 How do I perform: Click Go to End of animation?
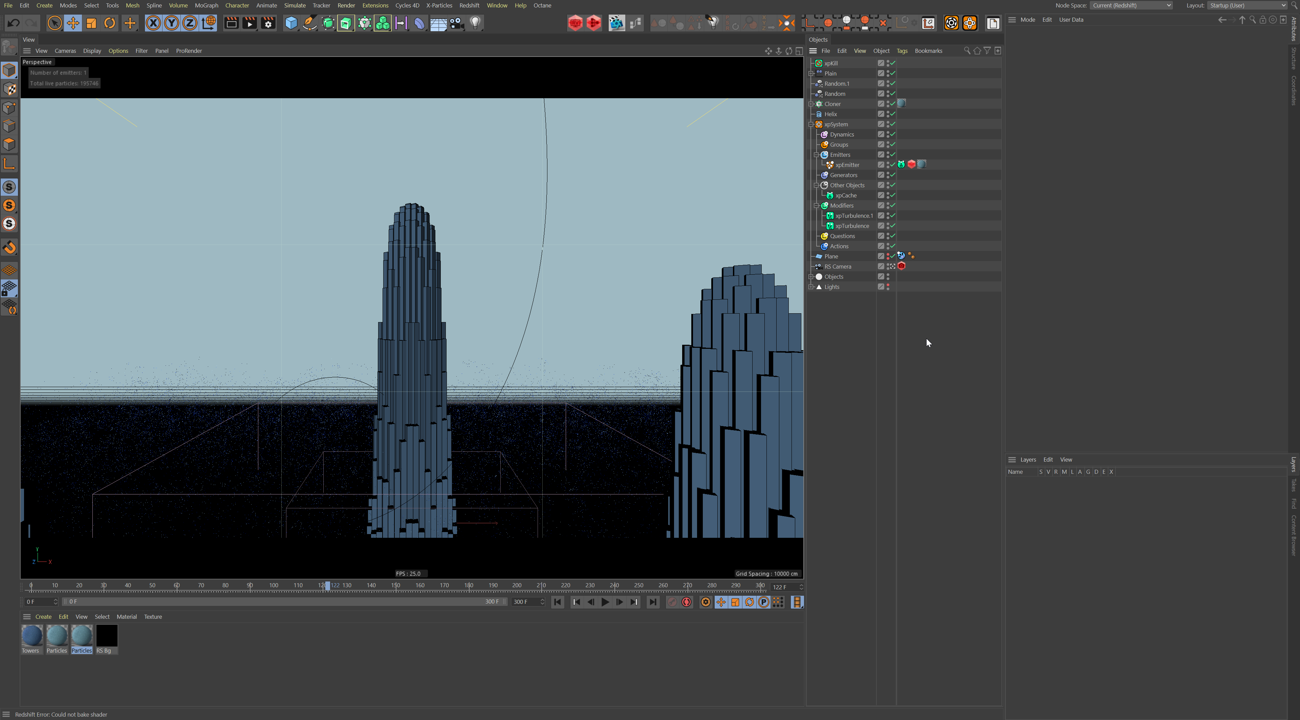(x=652, y=602)
